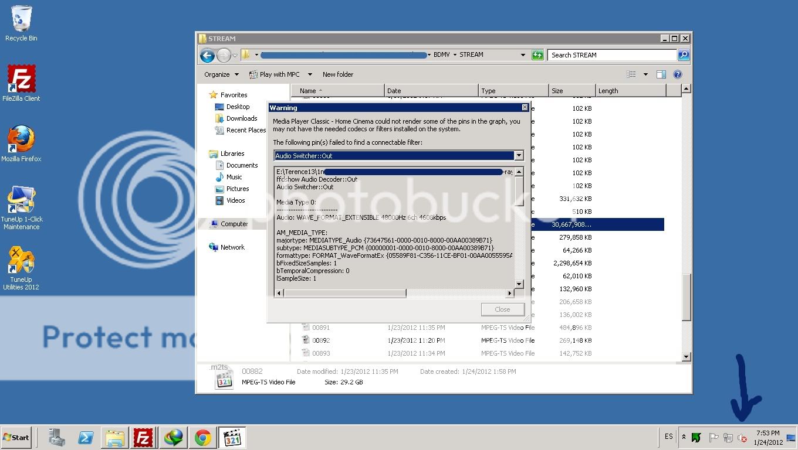
Task: Launch Google Chrome from taskbar
Action: 203,438
